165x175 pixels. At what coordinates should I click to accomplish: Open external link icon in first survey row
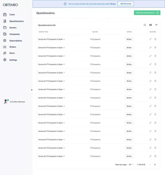[64, 39]
